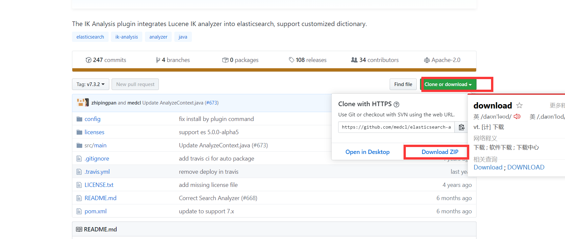The height and width of the screenshot is (239, 565).
Task: Expand the Clone or download dropdown
Action: pyautogui.click(x=448, y=84)
